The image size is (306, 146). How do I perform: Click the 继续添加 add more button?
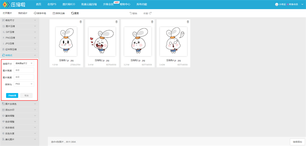(297, 142)
